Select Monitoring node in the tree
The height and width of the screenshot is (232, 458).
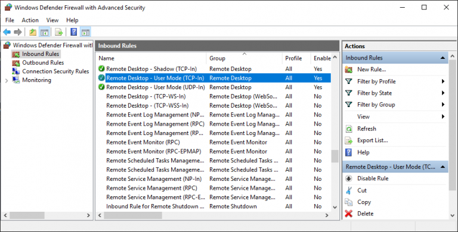pos(36,80)
